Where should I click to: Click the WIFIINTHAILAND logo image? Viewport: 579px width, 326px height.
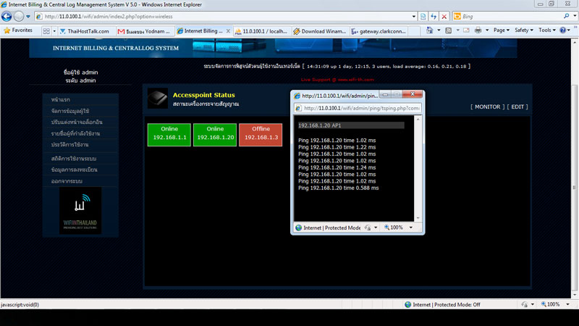[80, 210]
